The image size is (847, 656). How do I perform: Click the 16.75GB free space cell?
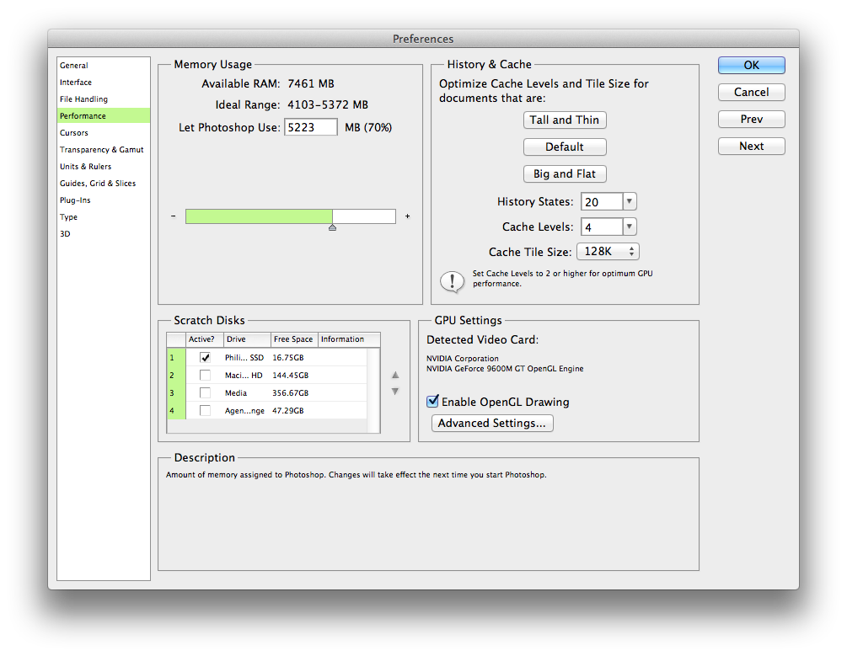point(288,358)
